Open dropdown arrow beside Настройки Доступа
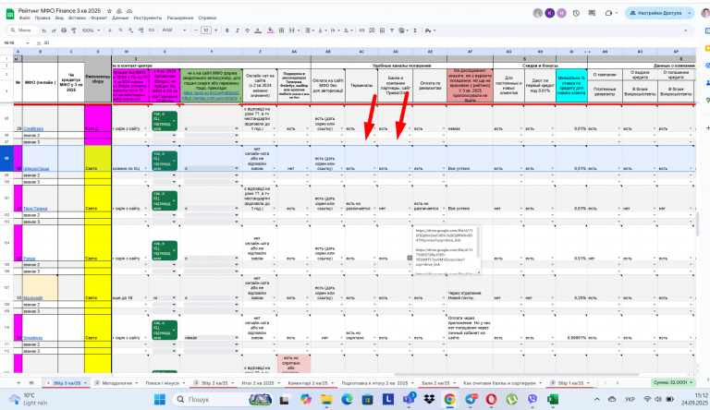Screen dimensions: 710x410 [x=690, y=13]
